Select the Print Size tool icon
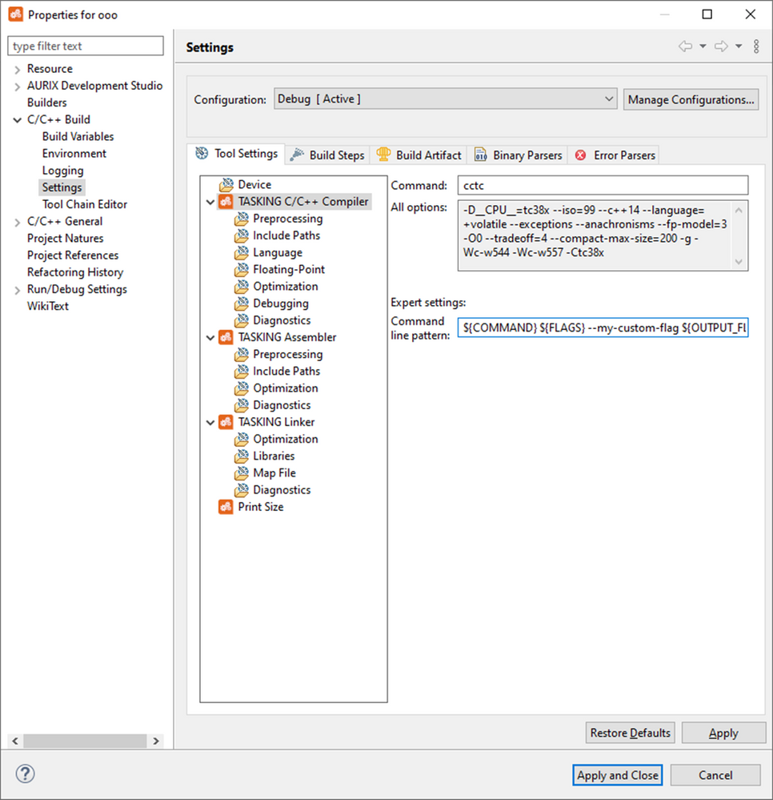 pos(225,506)
